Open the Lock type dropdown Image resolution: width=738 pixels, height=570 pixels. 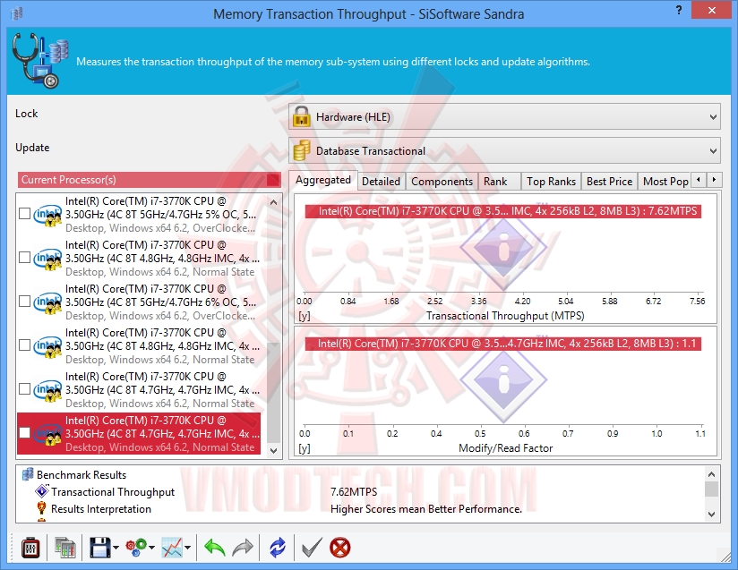click(x=504, y=116)
